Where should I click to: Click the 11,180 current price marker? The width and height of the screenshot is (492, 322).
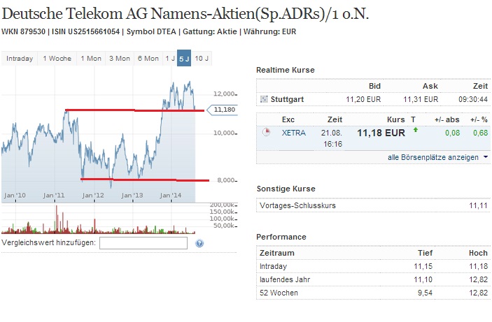pyautogui.click(x=225, y=110)
